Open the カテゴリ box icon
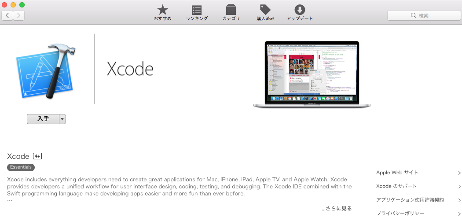Screen dimensions: 462x217 tap(231, 10)
